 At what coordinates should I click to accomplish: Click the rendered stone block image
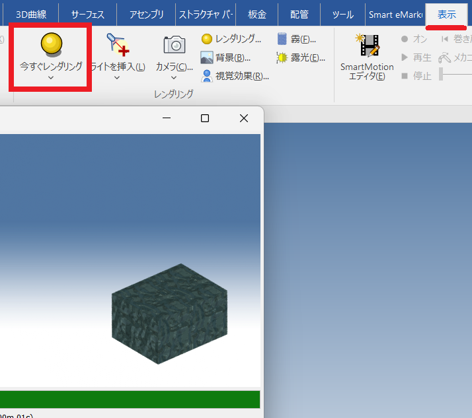tap(169, 314)
